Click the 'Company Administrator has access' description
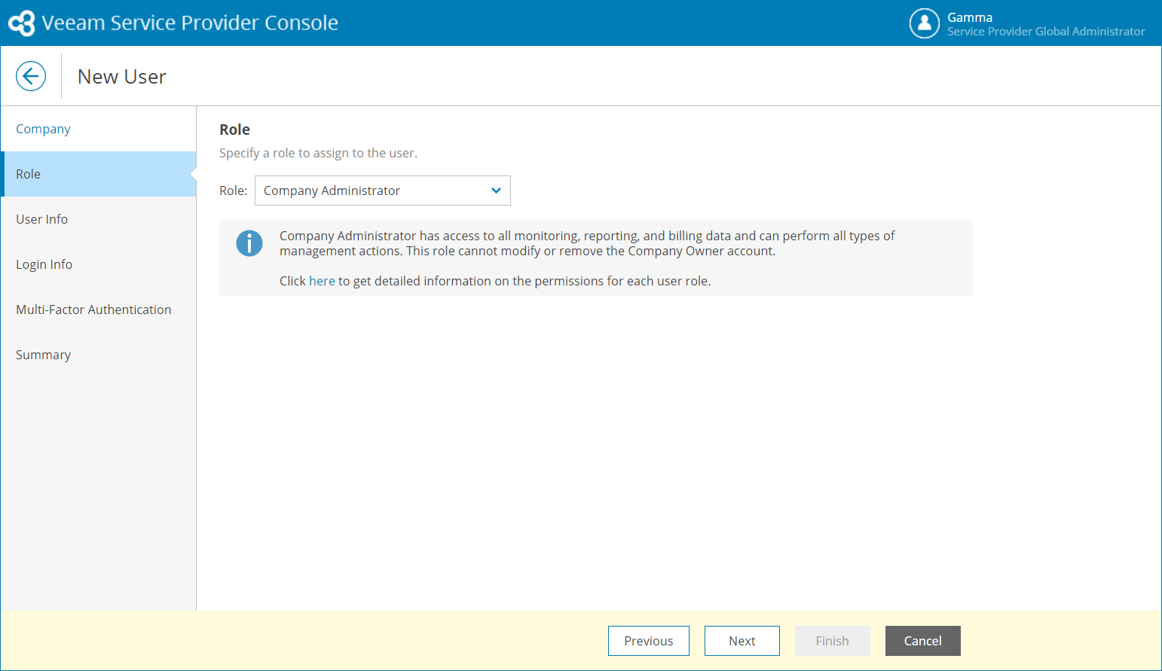Viewport: 1162px width, 671px height. [x=587, y=243]
